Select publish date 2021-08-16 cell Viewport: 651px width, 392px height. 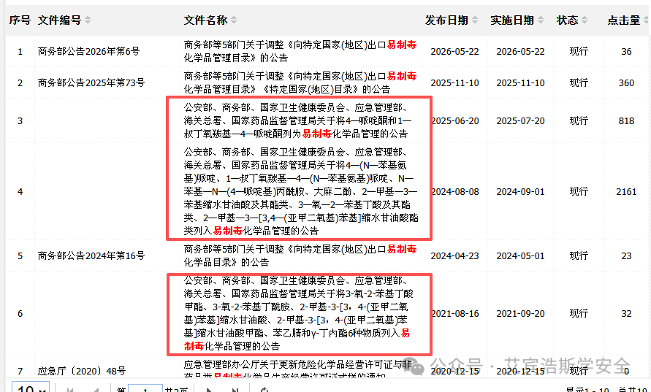tap(455, 313)
